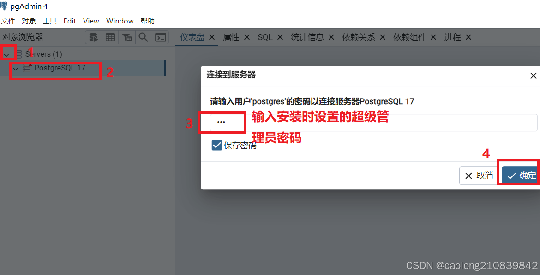540x275 pixels.
Task: Click the 保存密码 label text
Action: tap(240, 146)
